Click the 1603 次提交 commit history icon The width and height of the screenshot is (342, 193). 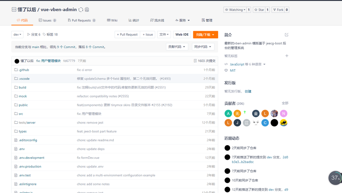[x=195, y=61]
